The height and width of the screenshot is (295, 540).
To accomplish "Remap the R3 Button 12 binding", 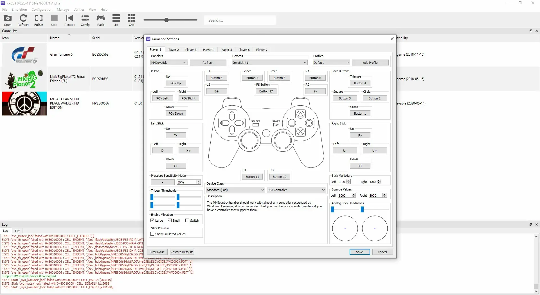I will pyautogui.click(x=279, y=177).
